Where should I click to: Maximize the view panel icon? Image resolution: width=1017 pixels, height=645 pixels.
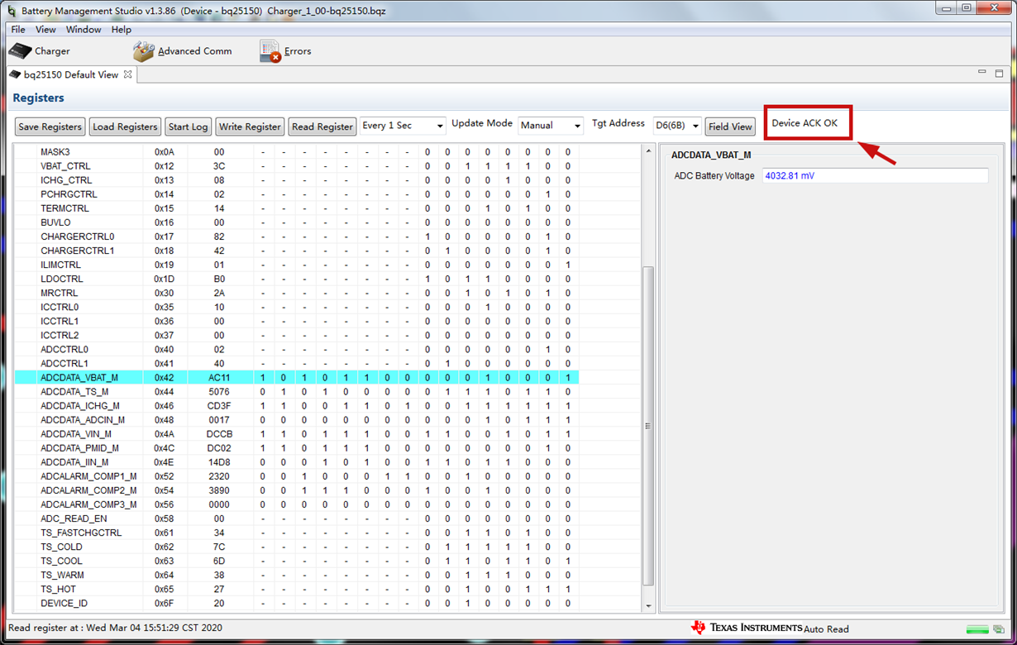click(999, 73)
